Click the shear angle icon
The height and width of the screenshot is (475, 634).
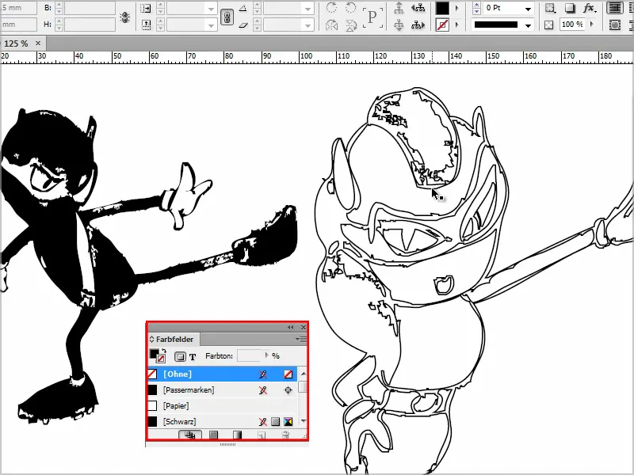tap(243, 25)
